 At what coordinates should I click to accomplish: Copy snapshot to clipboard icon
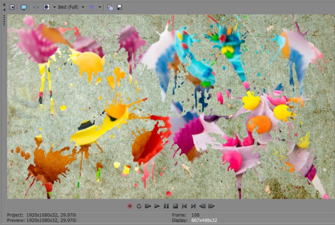coord(110,7)
